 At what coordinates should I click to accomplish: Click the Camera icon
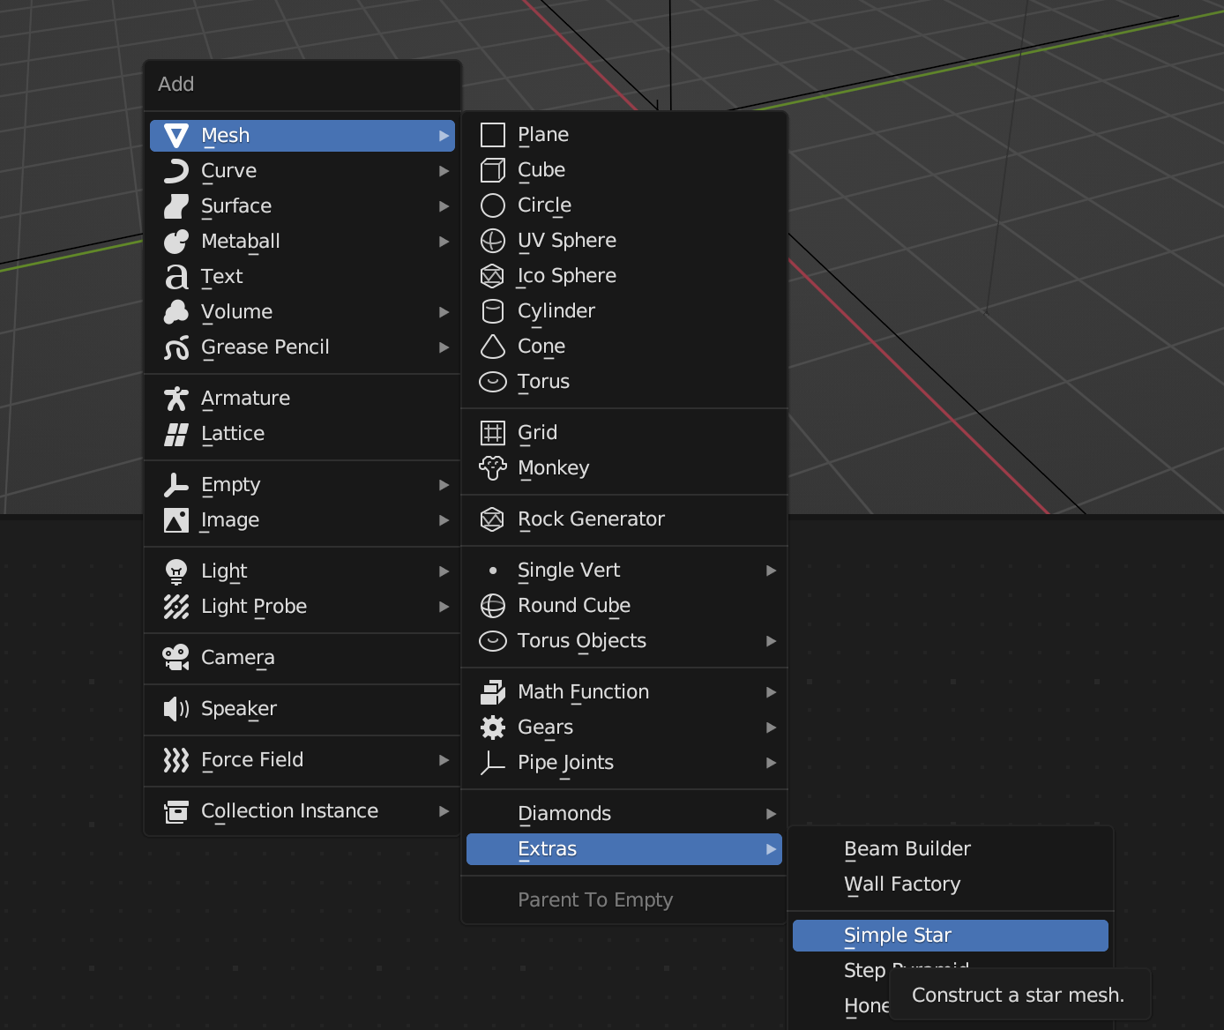pyautogui.click(x=176, y=658)
